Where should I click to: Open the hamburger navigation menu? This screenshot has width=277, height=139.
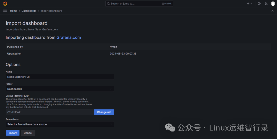5,11
